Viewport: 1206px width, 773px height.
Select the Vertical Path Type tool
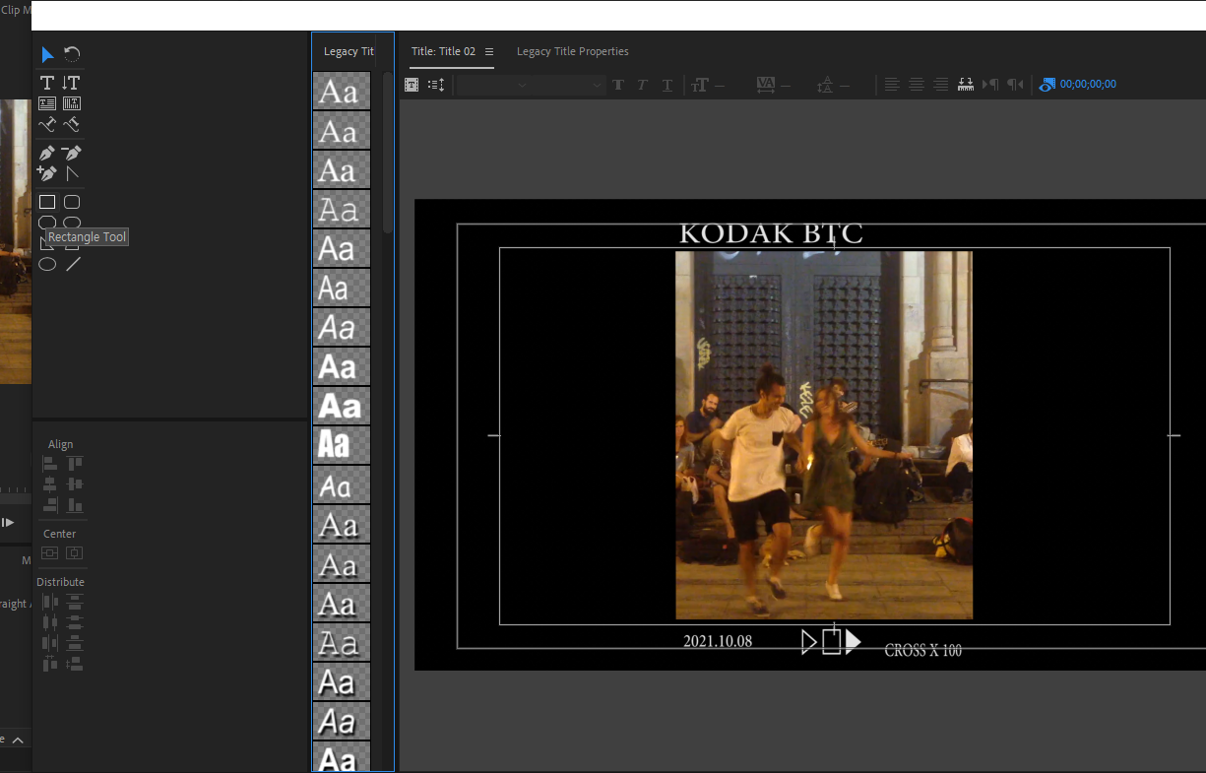pos(71,125)
